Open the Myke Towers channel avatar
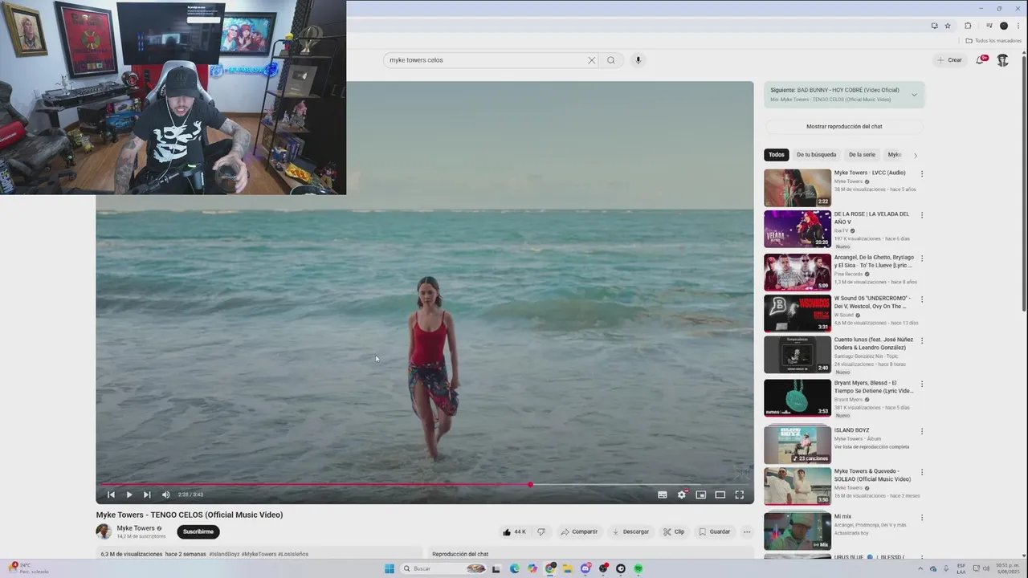 pos(104,531)
